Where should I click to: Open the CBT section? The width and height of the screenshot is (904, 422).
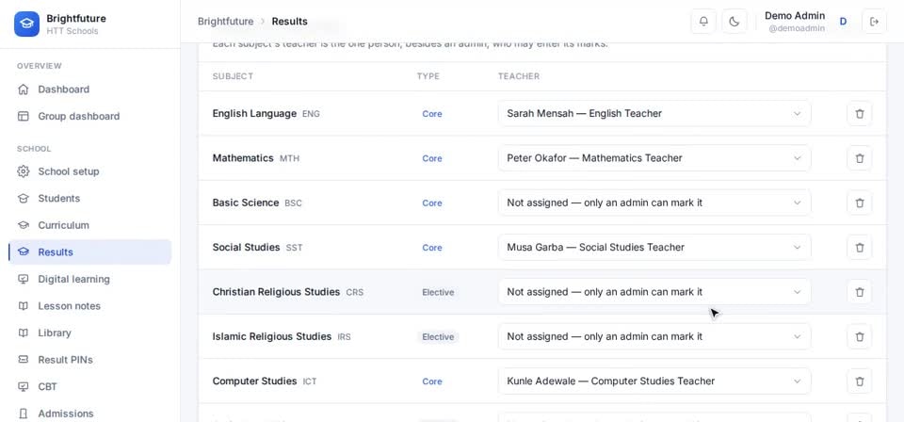click(90, 386)
